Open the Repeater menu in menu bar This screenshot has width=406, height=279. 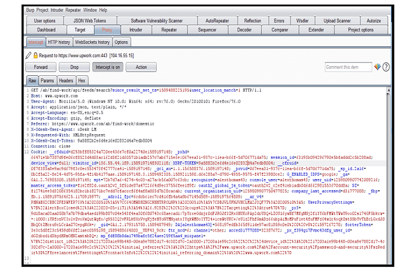[x=74, y=10]
